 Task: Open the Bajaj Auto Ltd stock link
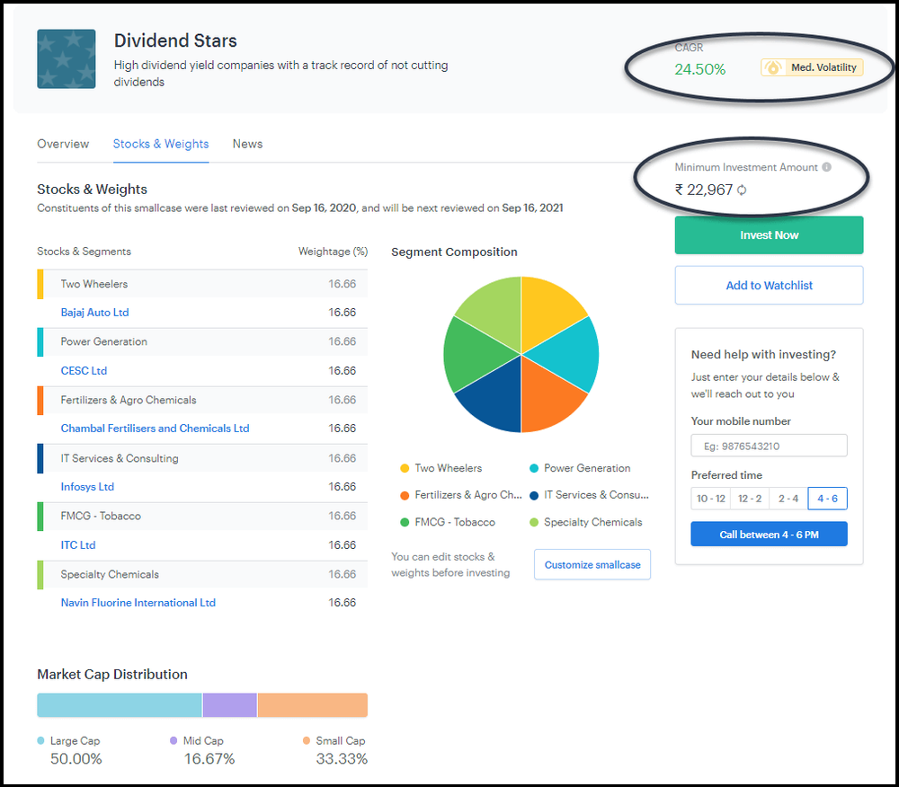pyautogui.click(x=94, y=313)
